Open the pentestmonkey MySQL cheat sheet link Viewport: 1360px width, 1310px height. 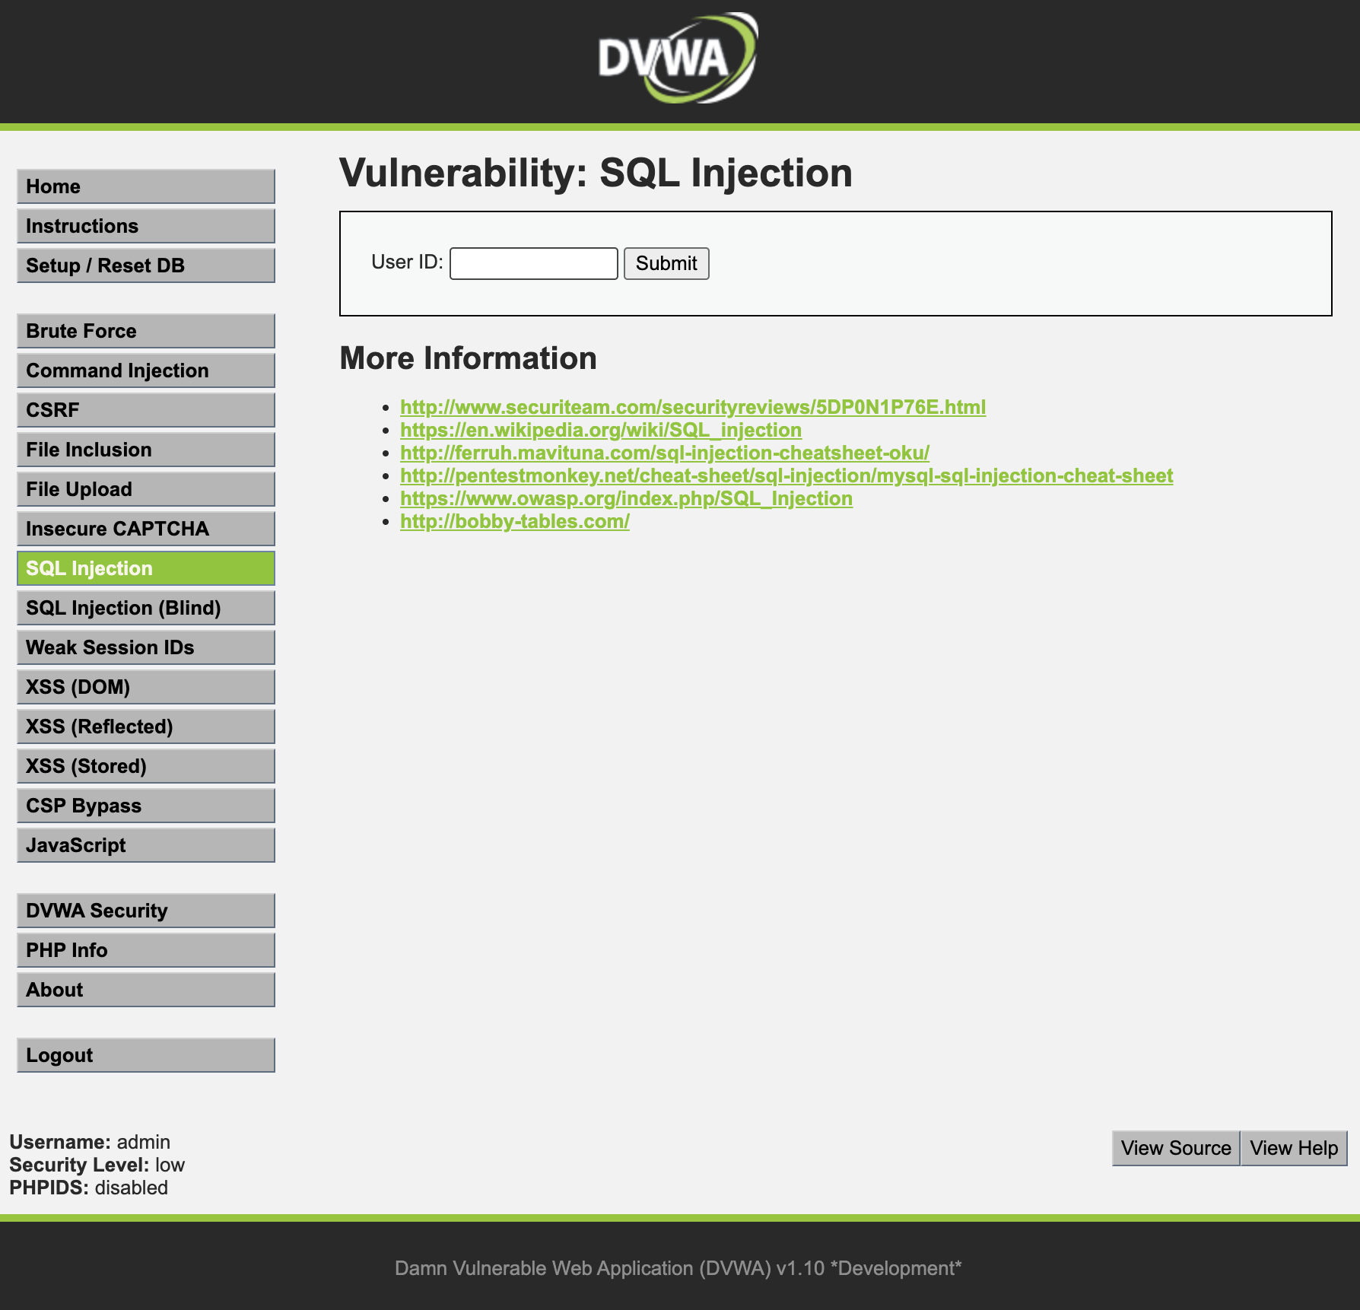786,475
